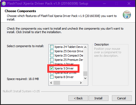Click the component list scroll down arrow

(85, 78)
